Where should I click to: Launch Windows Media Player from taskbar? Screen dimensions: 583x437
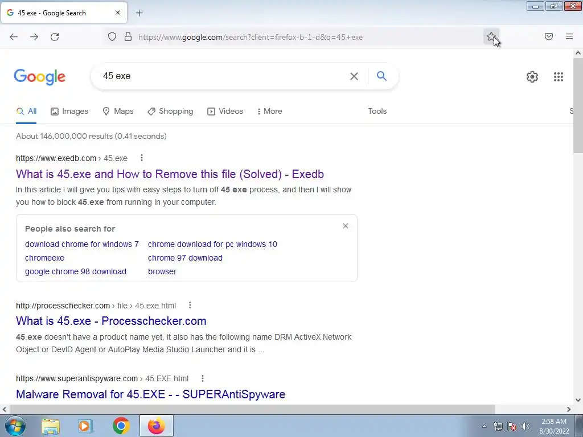click(85, 426)
